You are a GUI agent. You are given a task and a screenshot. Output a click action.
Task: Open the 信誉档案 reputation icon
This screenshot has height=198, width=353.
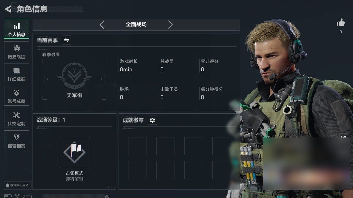(17, 137)
